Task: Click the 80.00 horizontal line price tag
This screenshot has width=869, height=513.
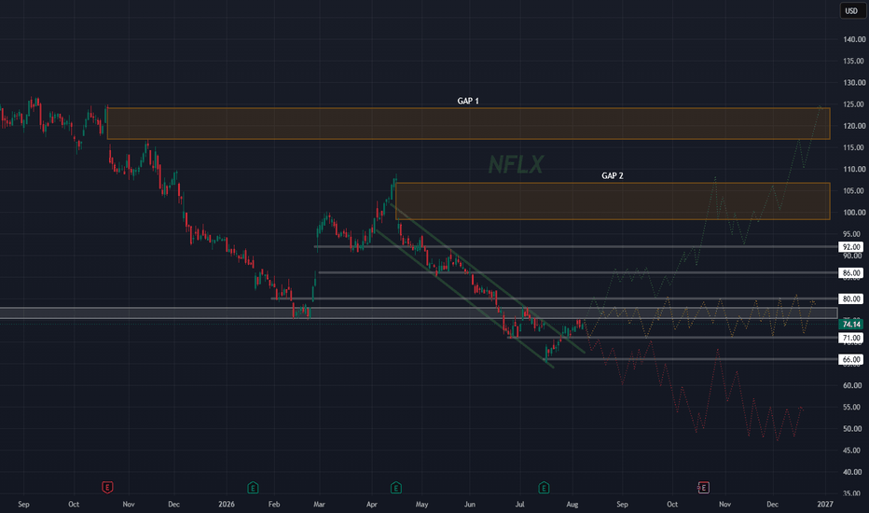Action: point(850,298)
